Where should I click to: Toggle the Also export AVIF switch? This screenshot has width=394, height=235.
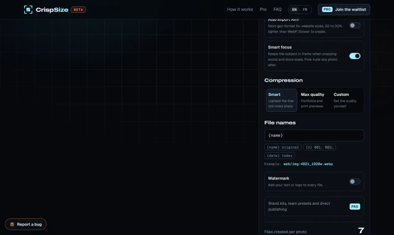click(355, 25)
